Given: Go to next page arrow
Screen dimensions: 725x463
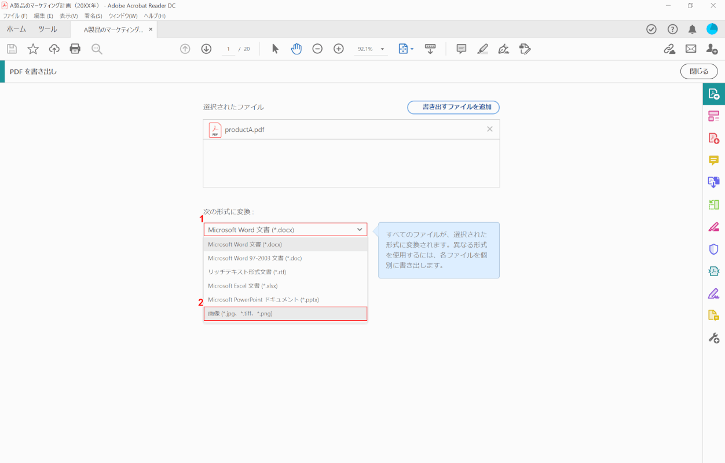Looking at the screenshot, I should (206, 49).
